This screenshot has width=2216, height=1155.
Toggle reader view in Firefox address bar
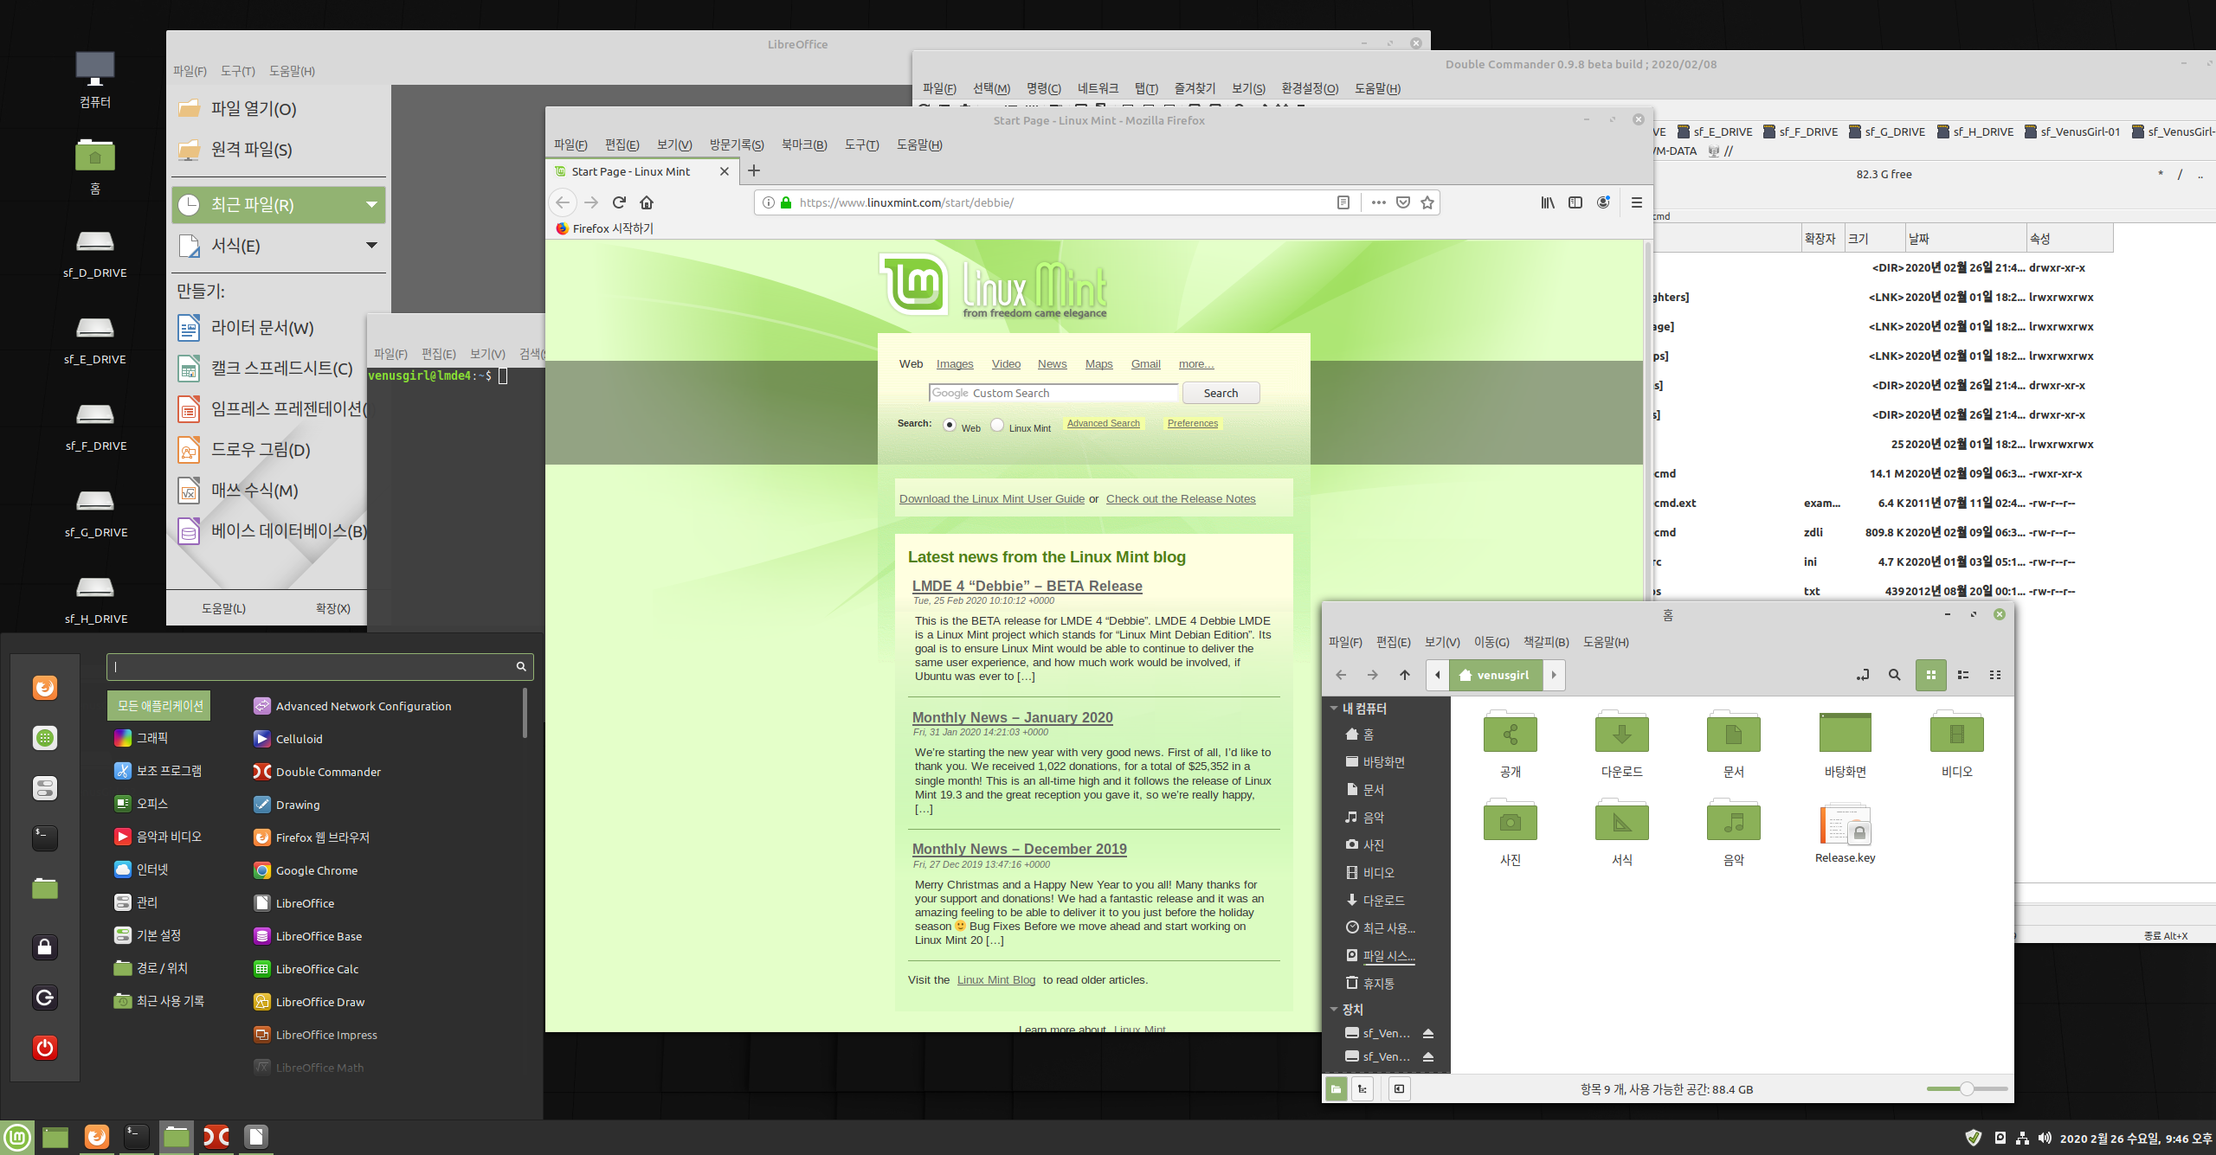[x=1343, y=202]
